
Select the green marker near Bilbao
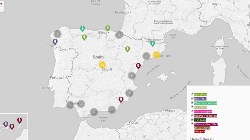[108, 28]
